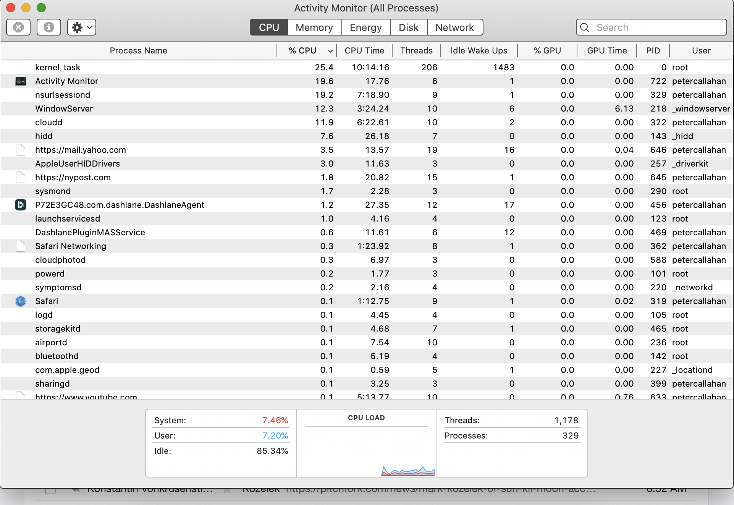Screen dimensions: 734x505
Task: Click the Idle percentage 85.34%
Action: 272,451
